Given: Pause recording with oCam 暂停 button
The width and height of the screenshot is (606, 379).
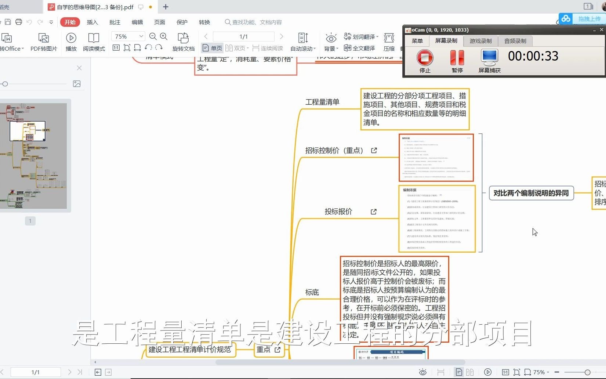Looking at the screenshot, I should pos(457,61).
